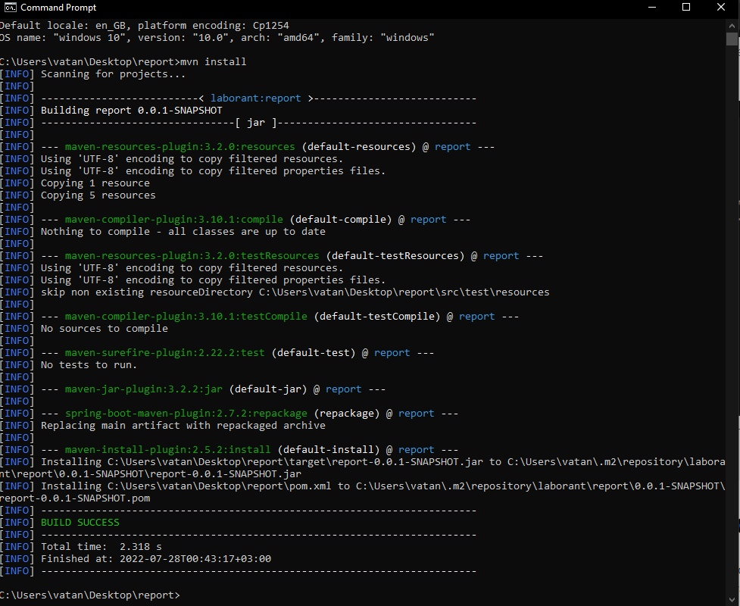Click 'spring-boot-maven-plugin:2.7.2:repackage' text
This screenshot has height=606, width=740.
tap(186, 414)
